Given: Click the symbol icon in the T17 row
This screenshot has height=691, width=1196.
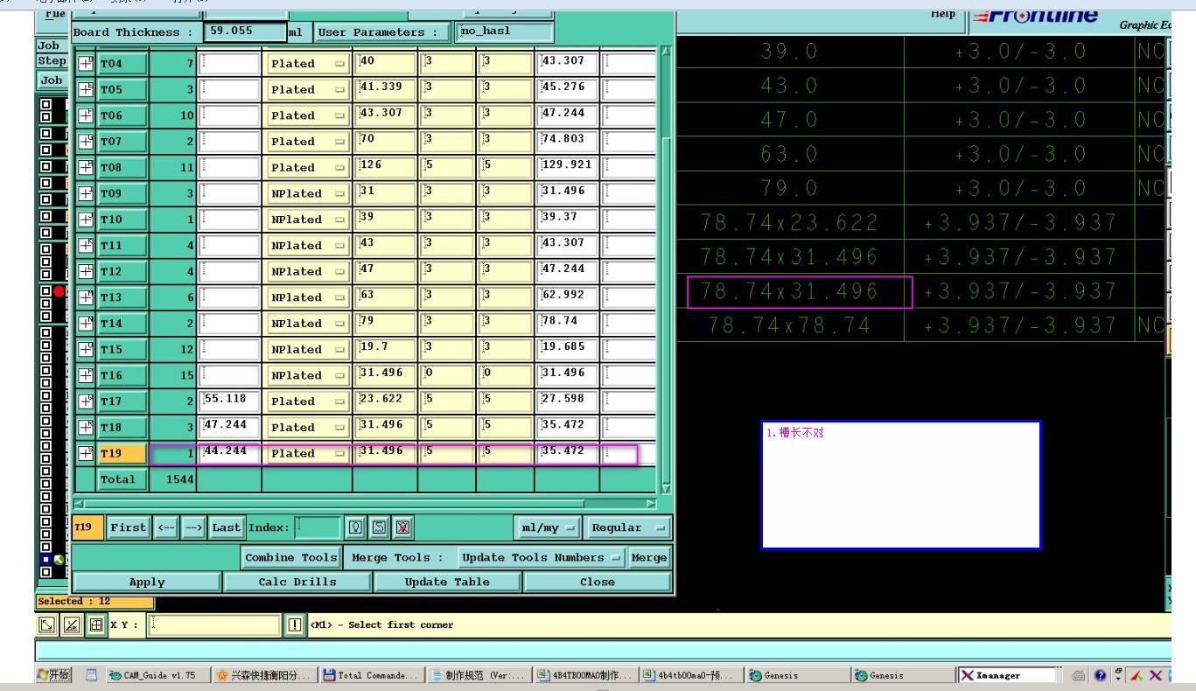Looking at the screenshot, I should [86, 401].
